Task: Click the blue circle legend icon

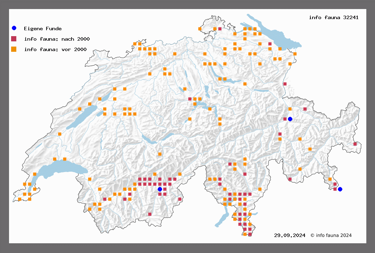Action: (x=14, y=28)
